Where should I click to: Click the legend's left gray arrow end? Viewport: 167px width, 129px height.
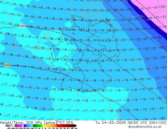(x=6, y=126)
